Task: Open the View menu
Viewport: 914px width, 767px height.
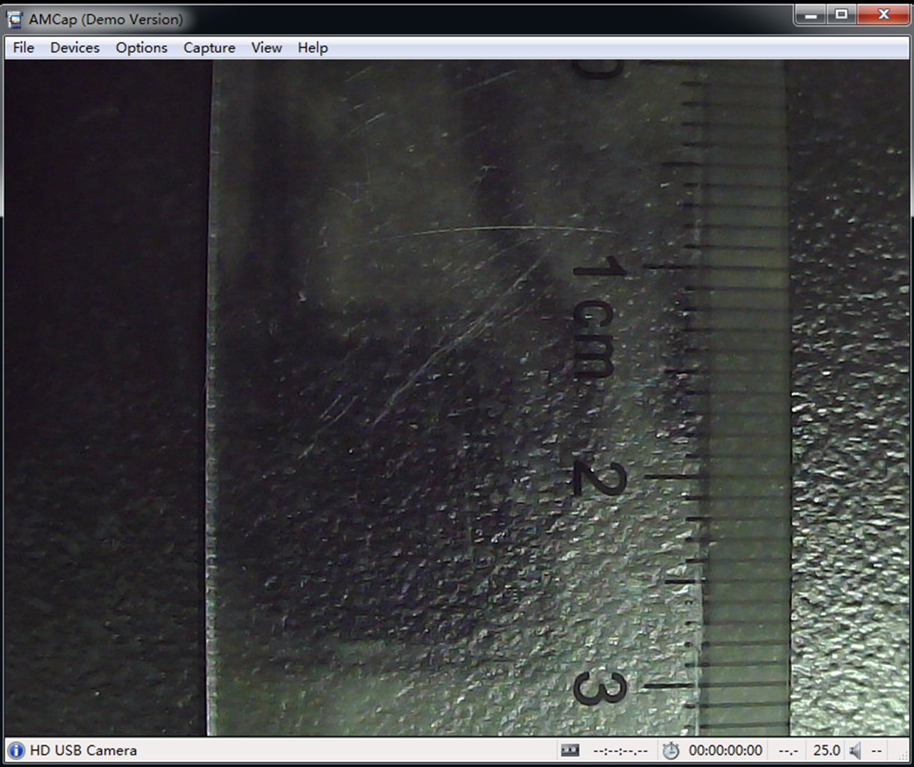Action: tap(266, 48)
